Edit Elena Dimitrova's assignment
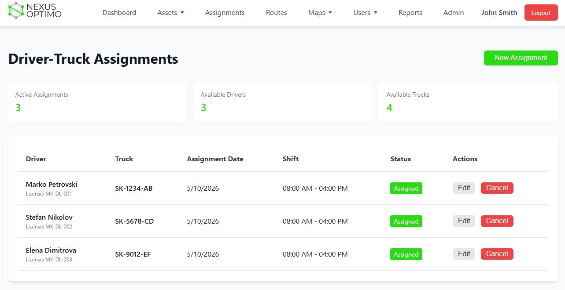 click(x=464, y=254)
